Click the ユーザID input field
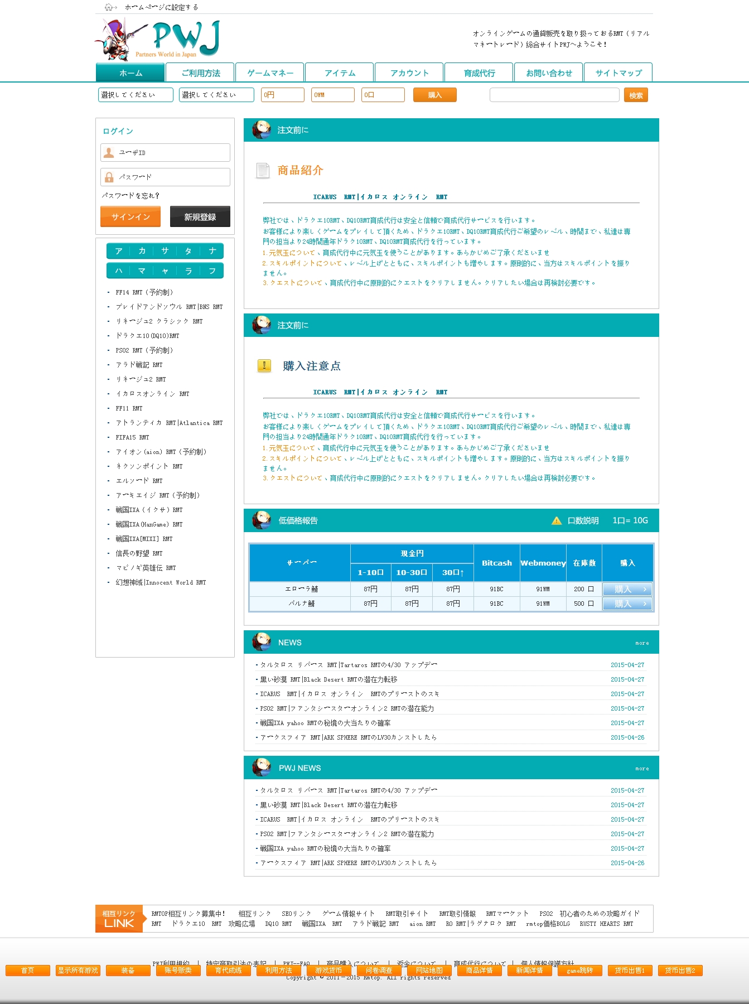 (x=165, y=152)
